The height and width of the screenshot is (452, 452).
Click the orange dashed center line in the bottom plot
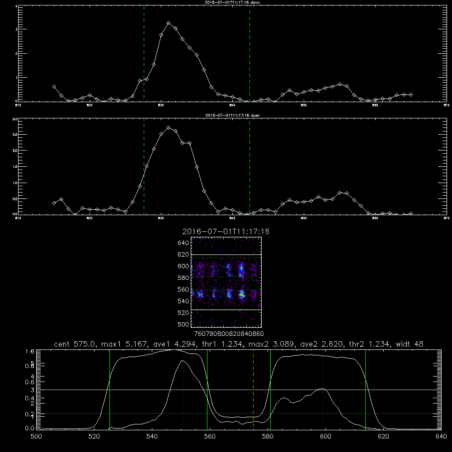[253, 390]
